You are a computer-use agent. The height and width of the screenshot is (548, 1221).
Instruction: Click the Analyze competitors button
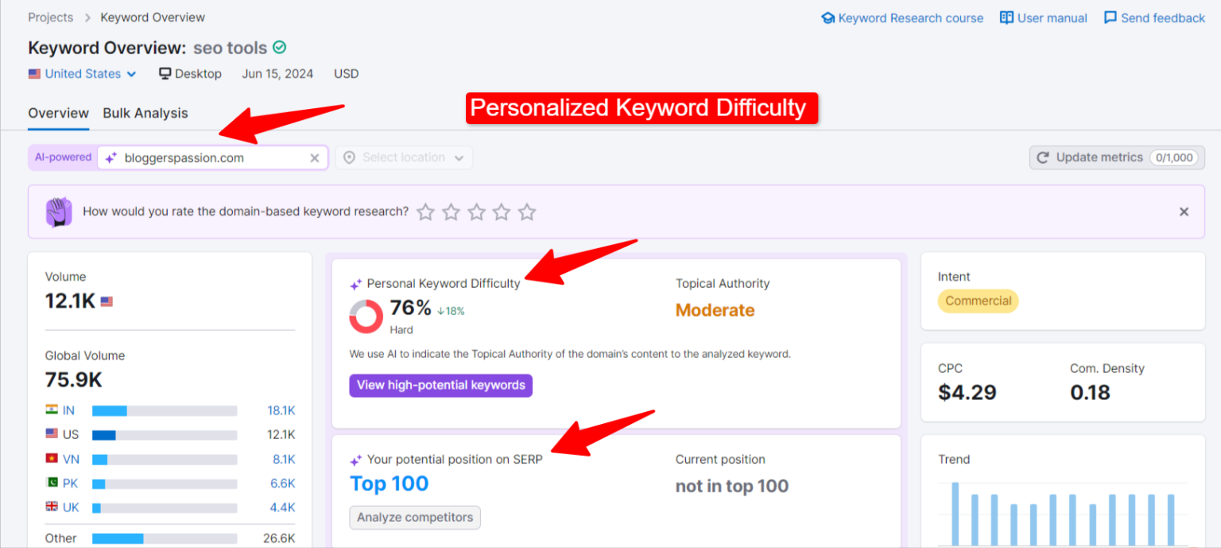(x=414, y=517)
